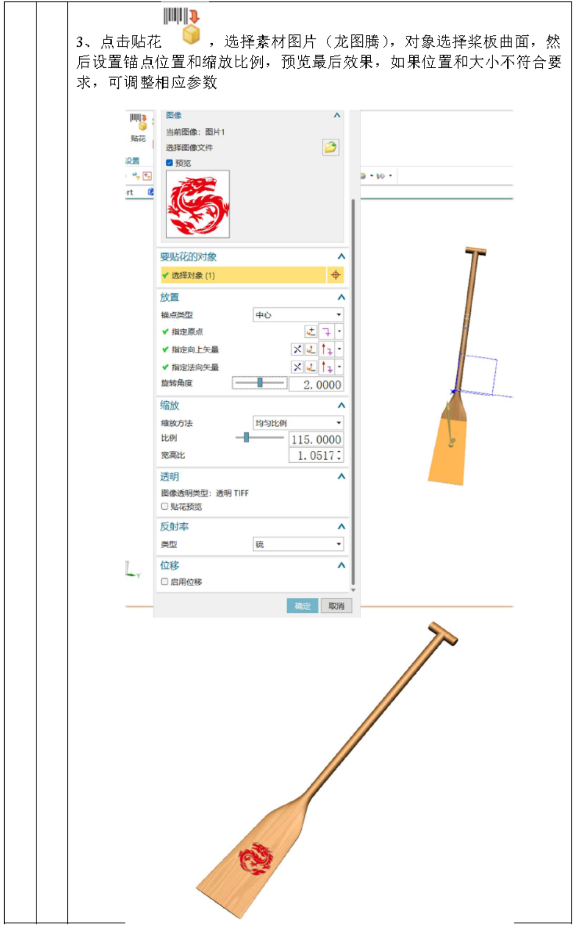Click the 宽高比 stepper arrows
Screen dimensions: 573x926
(x=339, y=455)
